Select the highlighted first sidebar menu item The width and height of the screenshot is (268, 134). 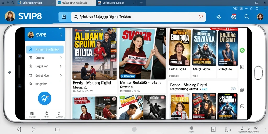pyautogui.click(x=45, y=49)
